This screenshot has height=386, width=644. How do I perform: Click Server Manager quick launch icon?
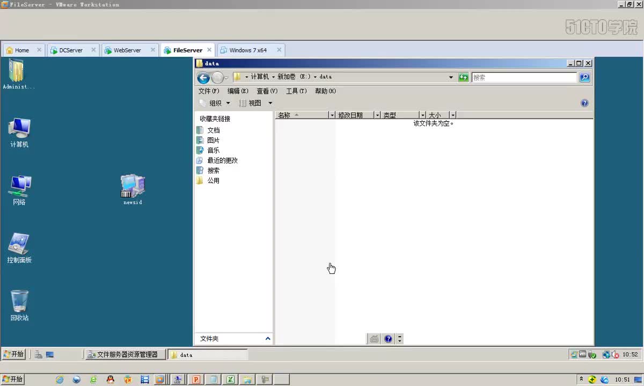pyautogui.click(x=39, y=355)
